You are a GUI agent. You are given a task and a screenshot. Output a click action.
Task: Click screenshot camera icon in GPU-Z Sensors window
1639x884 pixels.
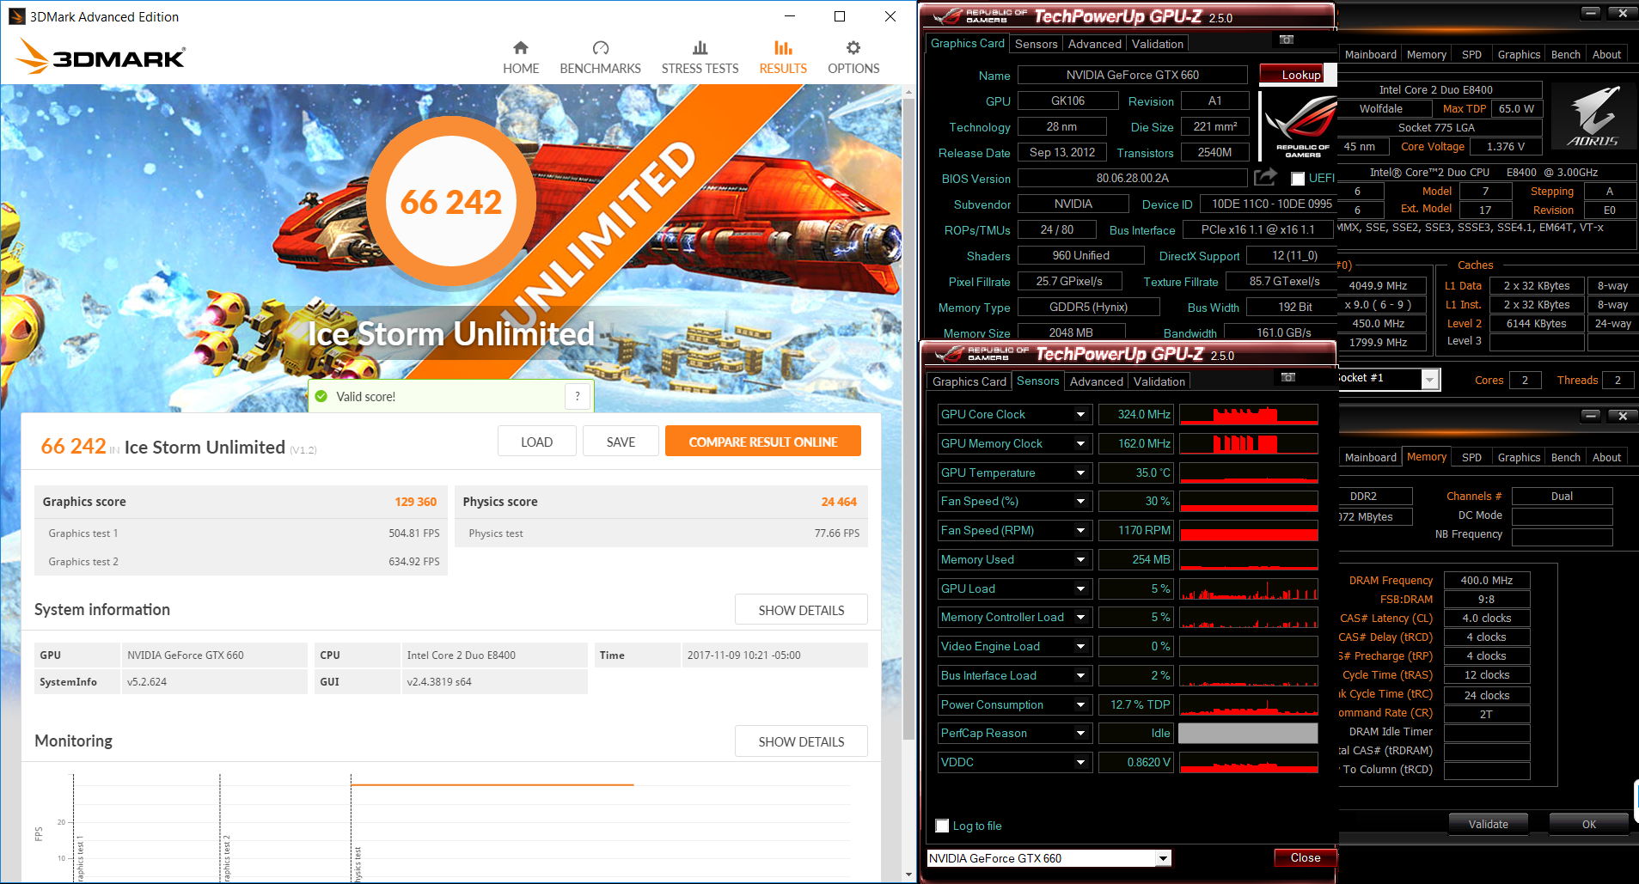pos(1288,377)
